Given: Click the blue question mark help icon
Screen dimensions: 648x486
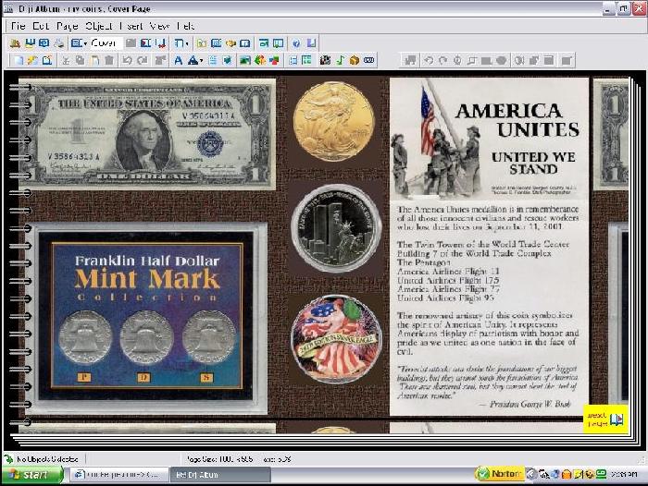Looking at the screenshot, I should coord(296,43).
